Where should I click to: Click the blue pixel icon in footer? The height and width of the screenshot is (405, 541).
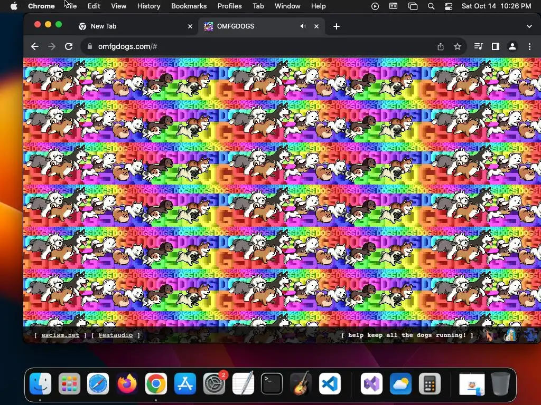(x=530, y=335)
